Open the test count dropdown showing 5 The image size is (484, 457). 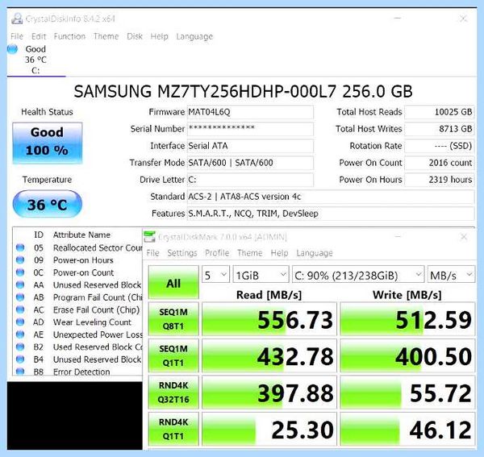point(215,275)
